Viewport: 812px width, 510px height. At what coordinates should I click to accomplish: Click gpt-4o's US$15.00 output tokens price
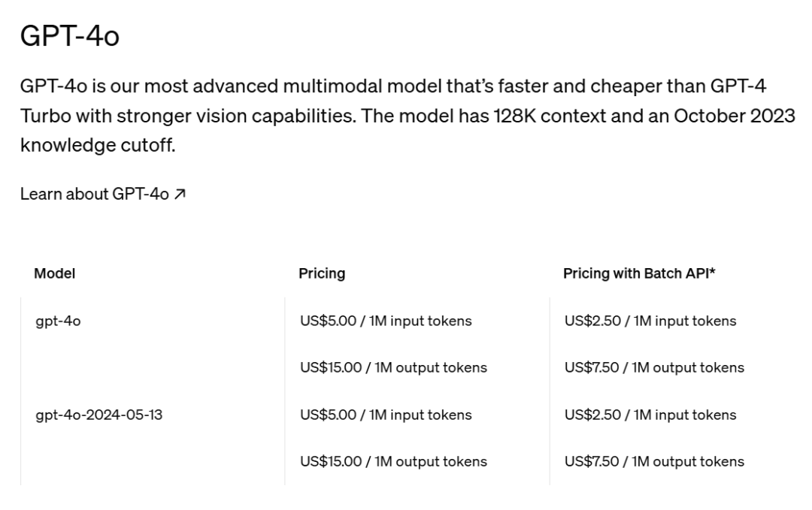click(393, 368)
